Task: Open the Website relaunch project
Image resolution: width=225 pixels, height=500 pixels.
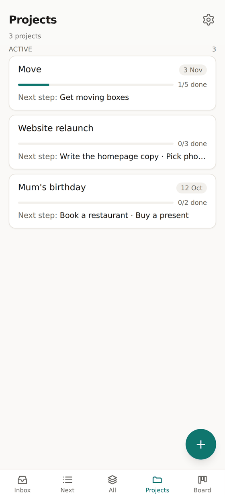Action: tap(112, 142)
